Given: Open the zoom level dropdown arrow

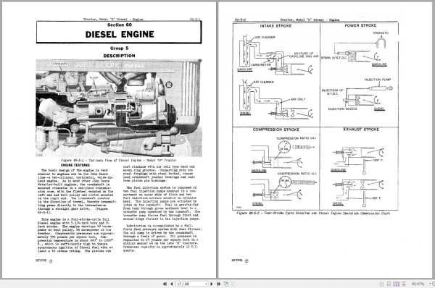Looking at the screenshot, I should [430, 284].
